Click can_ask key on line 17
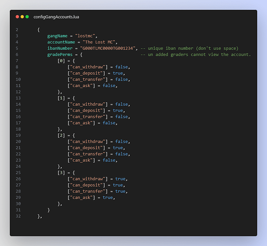The width and height of the screenshot is (267, 246). 81,123
